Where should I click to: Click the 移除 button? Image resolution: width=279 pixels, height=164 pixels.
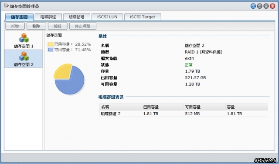point(36,26)
